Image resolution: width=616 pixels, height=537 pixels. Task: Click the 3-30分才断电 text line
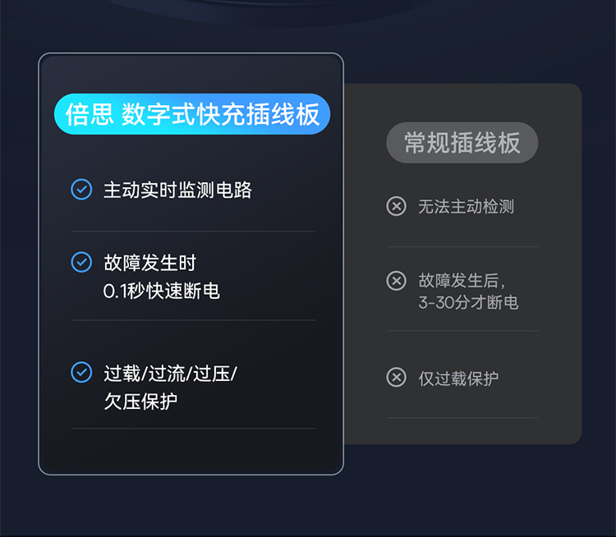[468, 303]
